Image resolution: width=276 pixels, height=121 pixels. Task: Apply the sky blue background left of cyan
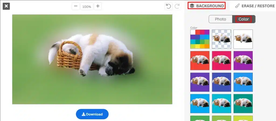coord(200,104)
